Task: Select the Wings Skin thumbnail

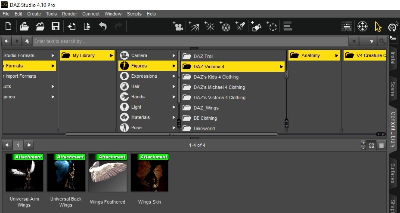Action: click(149, 173)
